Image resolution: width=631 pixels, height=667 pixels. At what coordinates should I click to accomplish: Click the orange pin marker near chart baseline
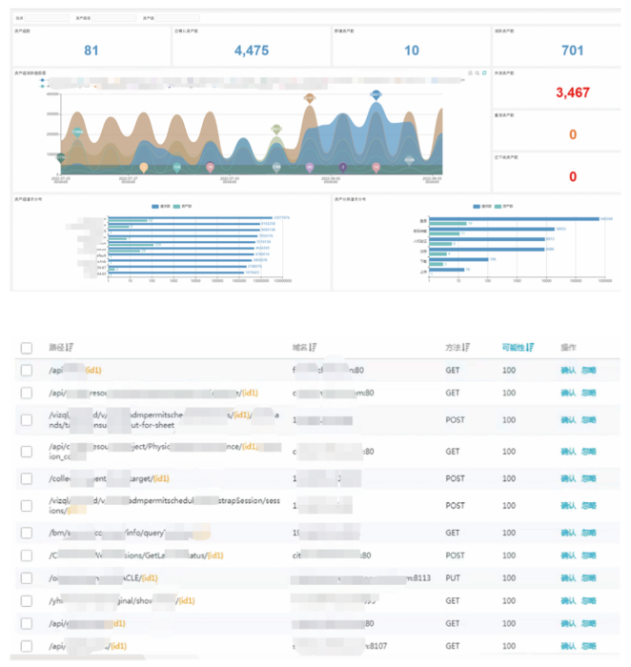144,167
